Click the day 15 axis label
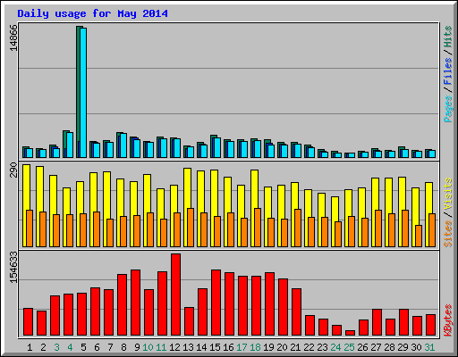Image resolution: width=458 pixels, height=357 pixels. 215,347
